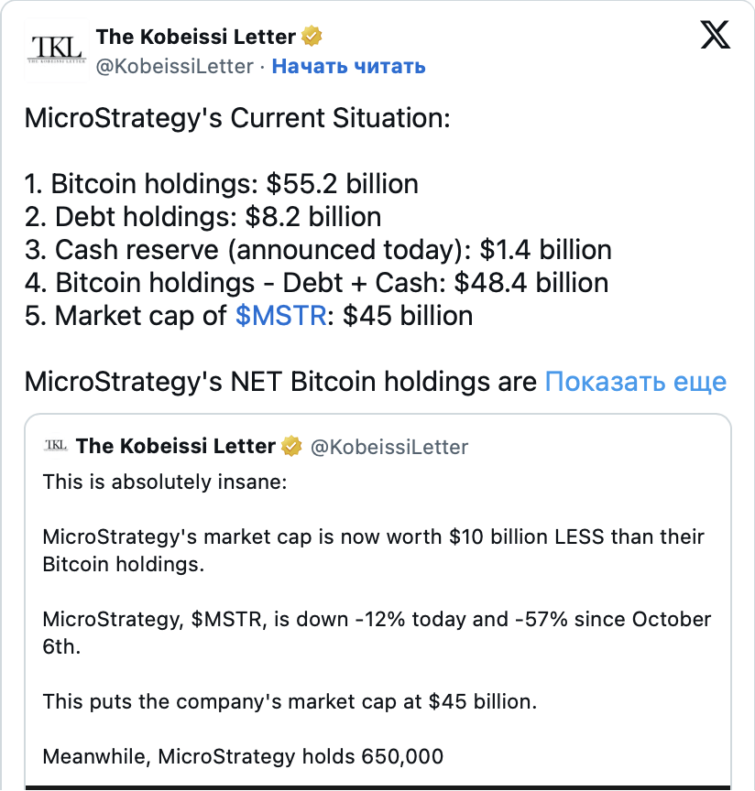Click the "MicroStrategy's Current Situation:" heading line
The image size is (755, 791).
[x=237, y=118]
